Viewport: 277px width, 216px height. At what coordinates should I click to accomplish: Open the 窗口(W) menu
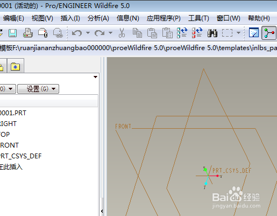click(229, 18)
